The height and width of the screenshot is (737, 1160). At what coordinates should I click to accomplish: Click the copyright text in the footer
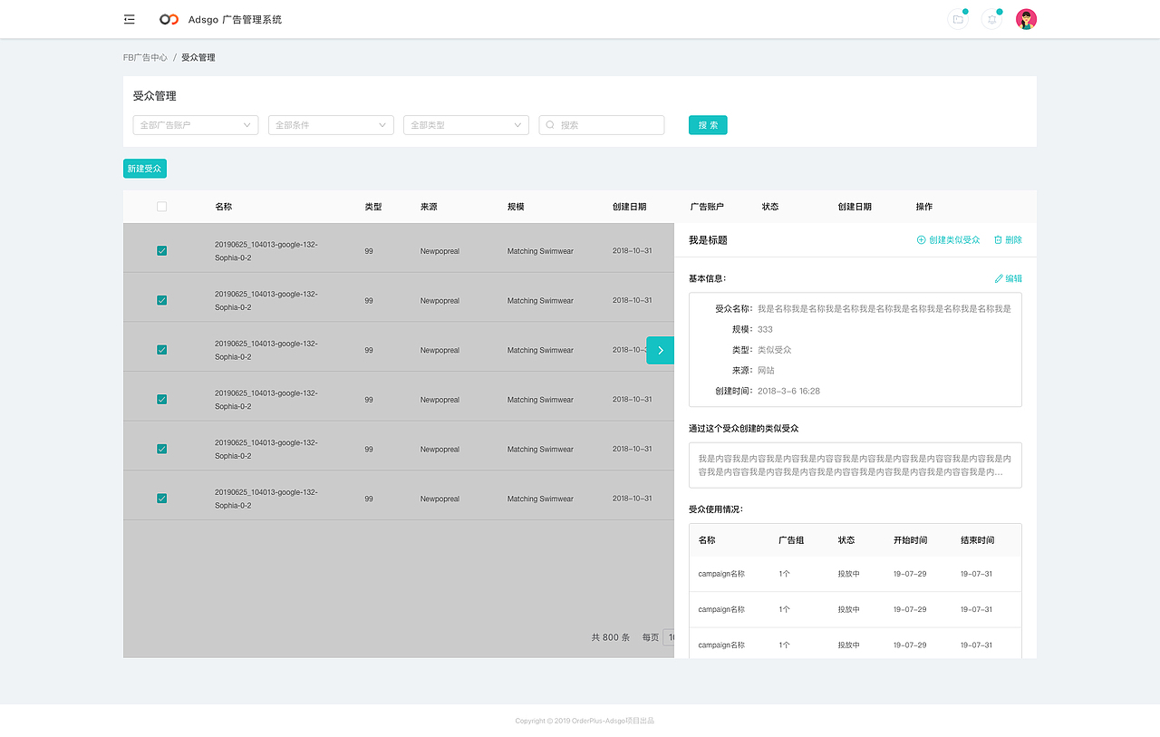tap(585, 721)
